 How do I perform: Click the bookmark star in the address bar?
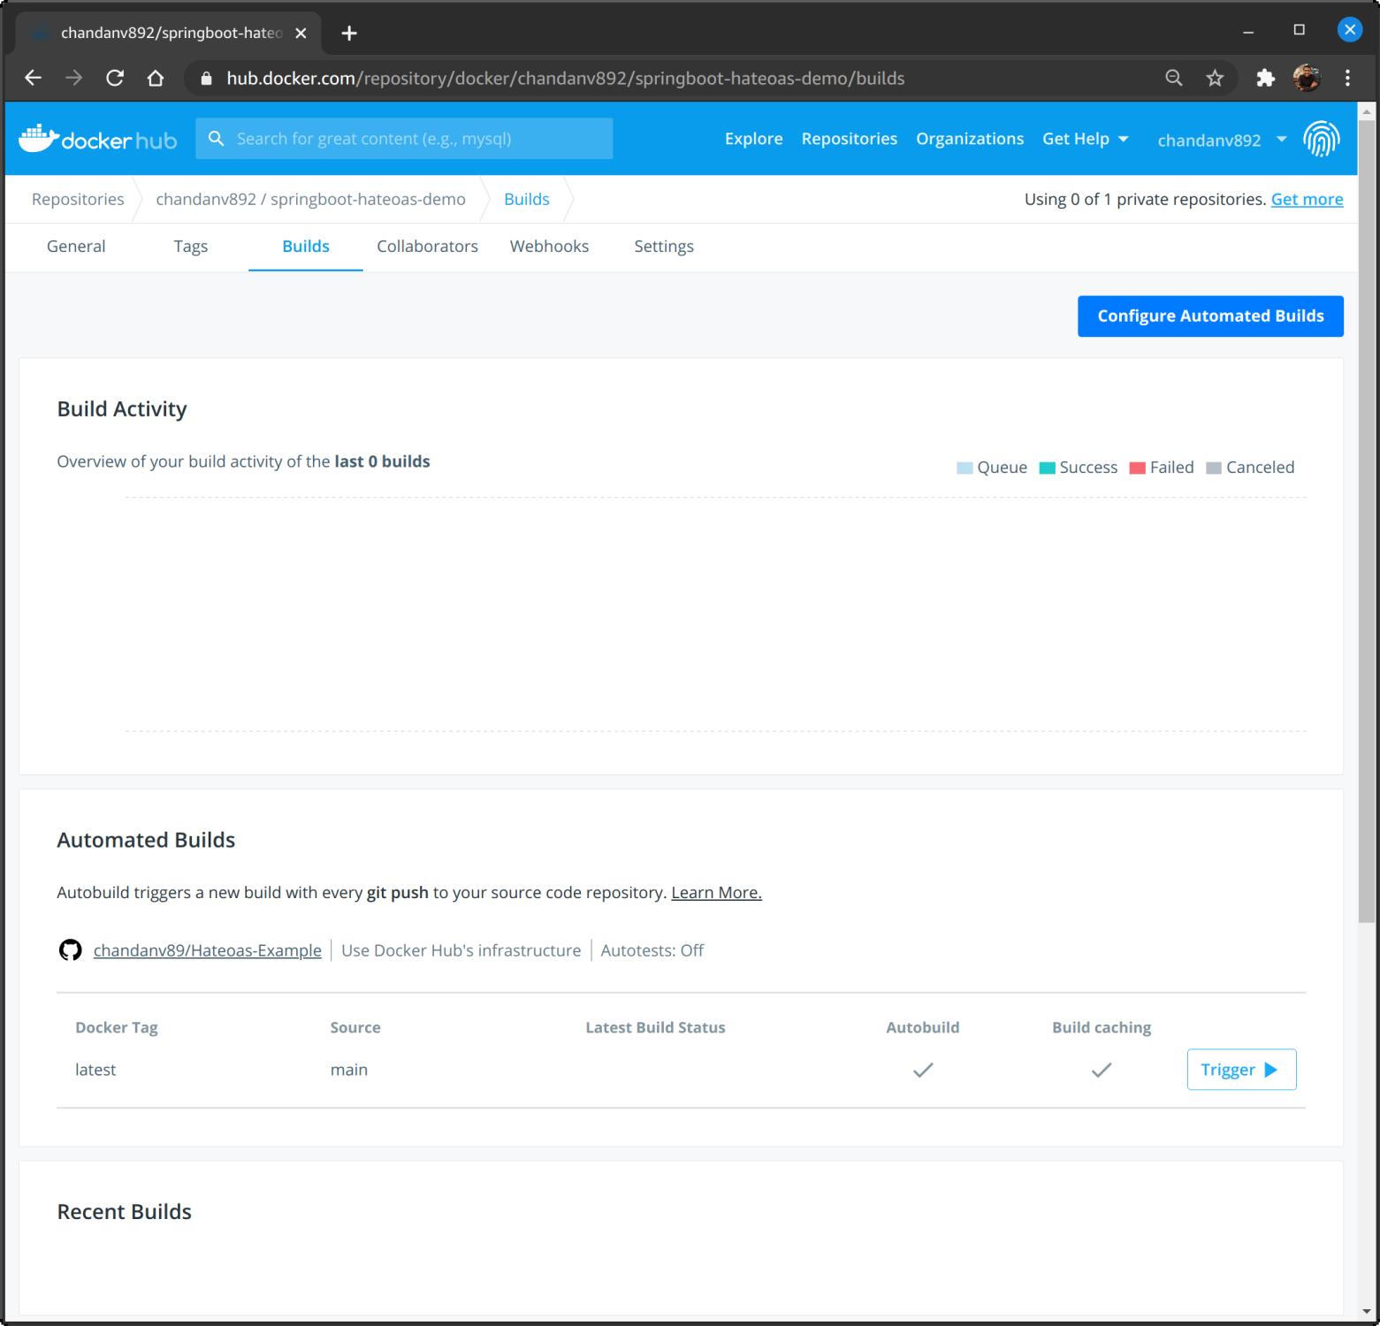point(1216,78)
